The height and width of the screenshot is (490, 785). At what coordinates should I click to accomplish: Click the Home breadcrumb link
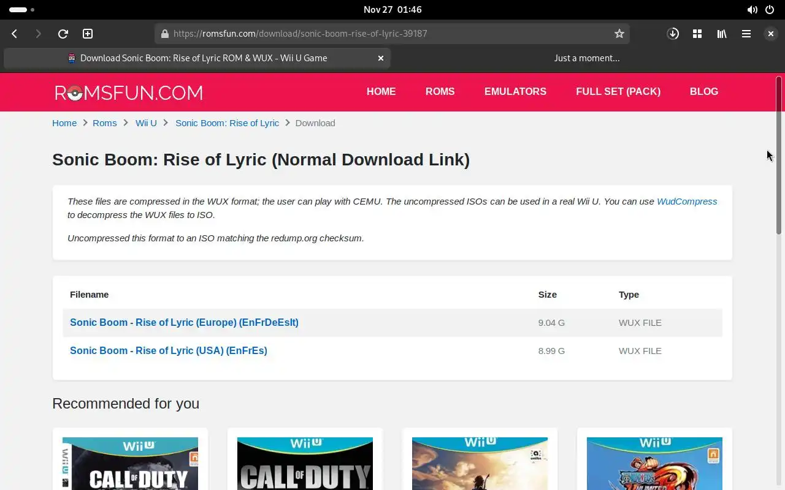[x=64, y=123]
